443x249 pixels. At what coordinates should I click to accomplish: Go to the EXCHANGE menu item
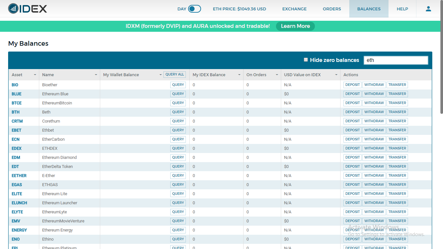point(294,9)
